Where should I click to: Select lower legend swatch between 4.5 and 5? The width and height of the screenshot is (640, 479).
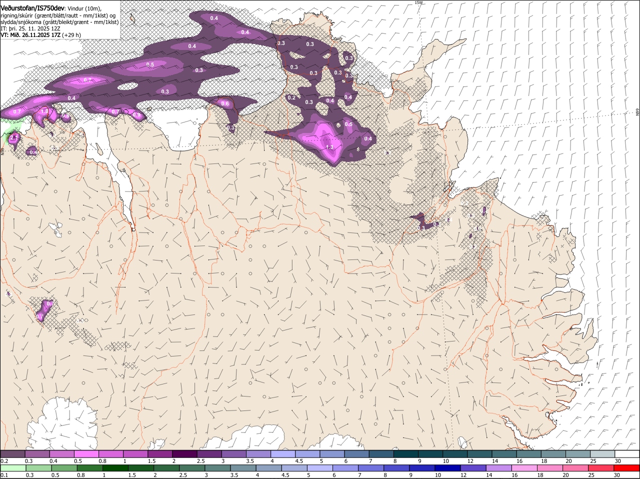294,468
